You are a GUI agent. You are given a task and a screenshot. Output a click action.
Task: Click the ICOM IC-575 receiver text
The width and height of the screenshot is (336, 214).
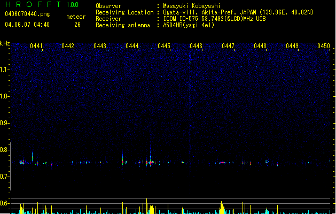(214, 19)
